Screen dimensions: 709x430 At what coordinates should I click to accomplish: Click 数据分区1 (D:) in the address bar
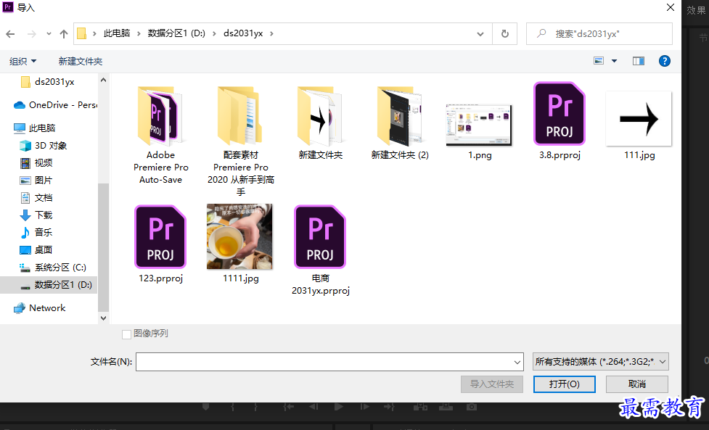point(176,33)
